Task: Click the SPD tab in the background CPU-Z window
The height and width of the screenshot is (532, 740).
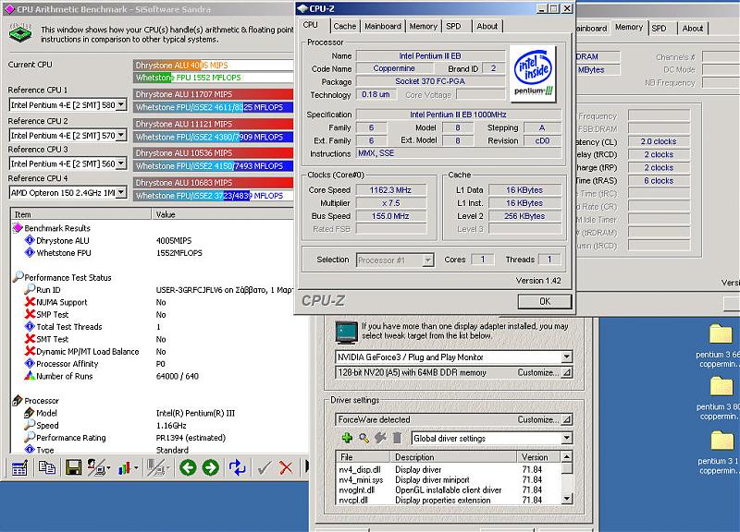Action: coord(659,29)
